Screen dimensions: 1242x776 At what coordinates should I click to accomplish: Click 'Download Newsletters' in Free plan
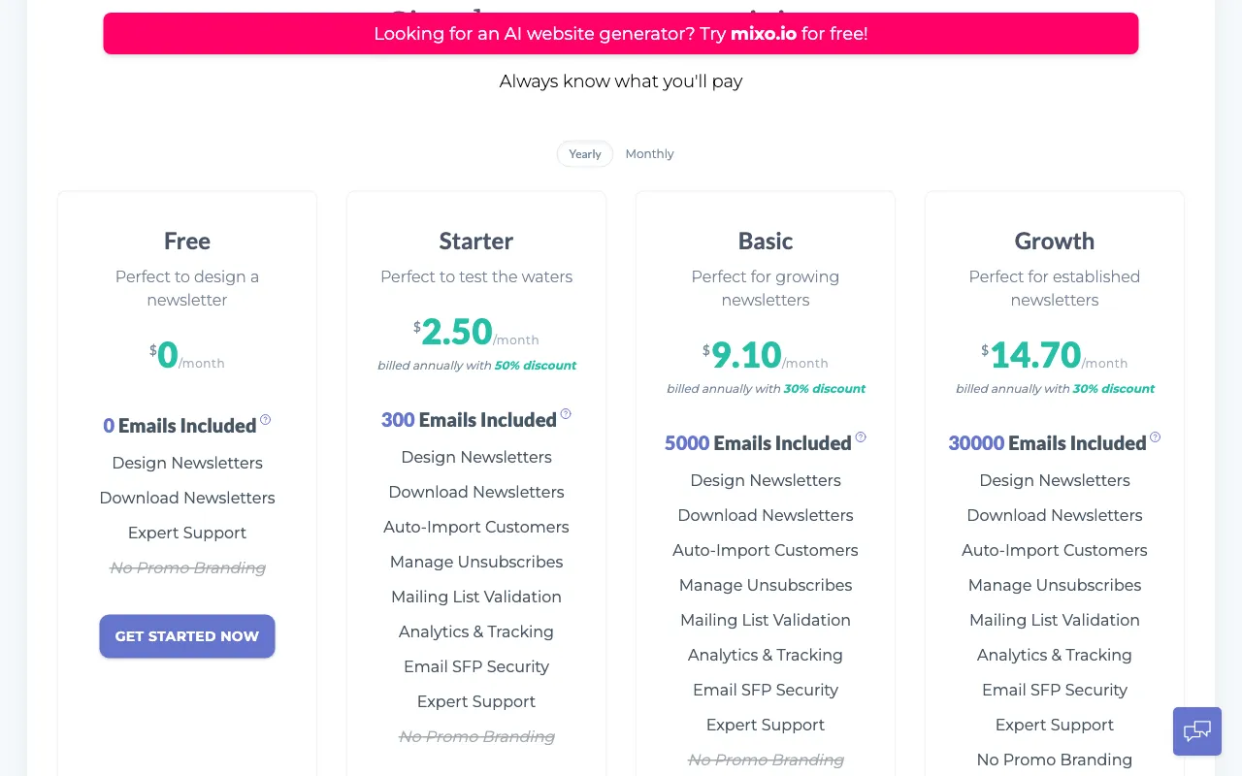coord(187,498)
